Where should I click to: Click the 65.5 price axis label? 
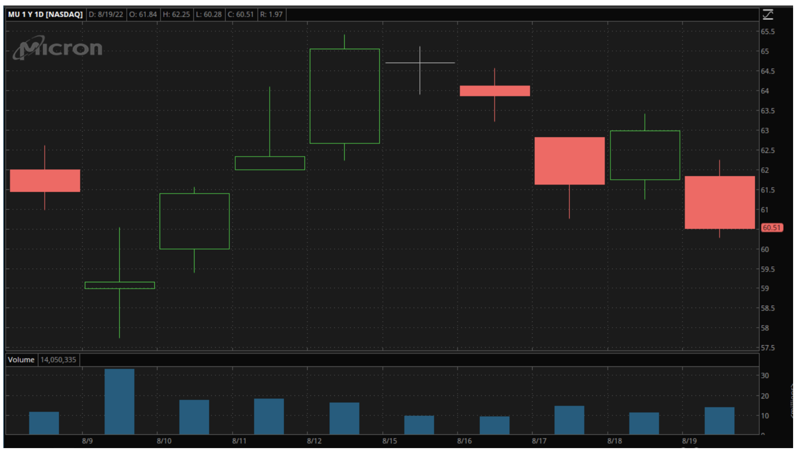768,32
